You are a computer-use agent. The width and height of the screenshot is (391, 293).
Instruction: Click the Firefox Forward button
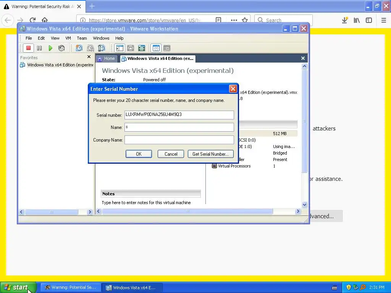21,20
